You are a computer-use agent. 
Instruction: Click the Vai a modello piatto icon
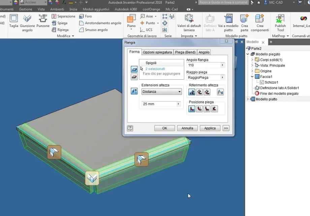[228, 19]
